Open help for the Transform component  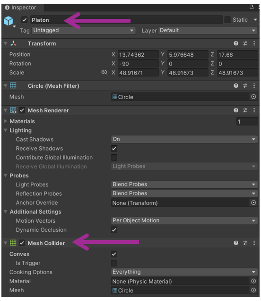pyautogui.click(x=236, y=43)
